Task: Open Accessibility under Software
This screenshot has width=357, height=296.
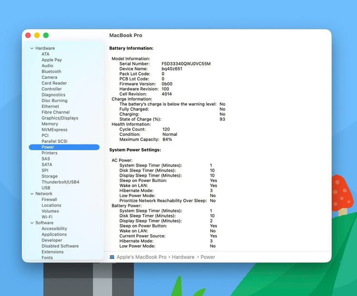Action: click(x=54, y=229)
